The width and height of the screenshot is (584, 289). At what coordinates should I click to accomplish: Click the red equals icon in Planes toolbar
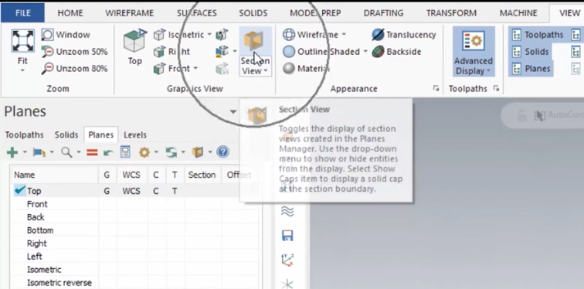click(92, 152)
